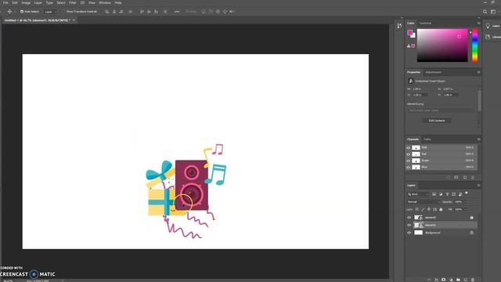Click inside the color picker field
Screen dimensions: 501x282
(x=442, y=45)
